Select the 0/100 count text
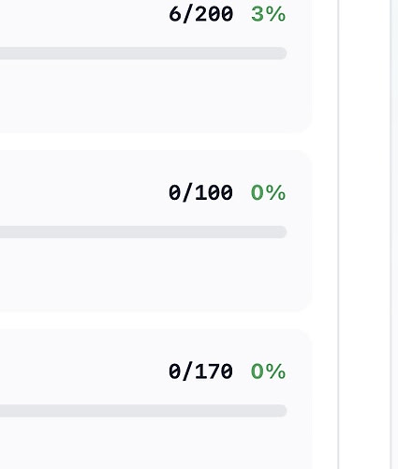 pos(200,192)
